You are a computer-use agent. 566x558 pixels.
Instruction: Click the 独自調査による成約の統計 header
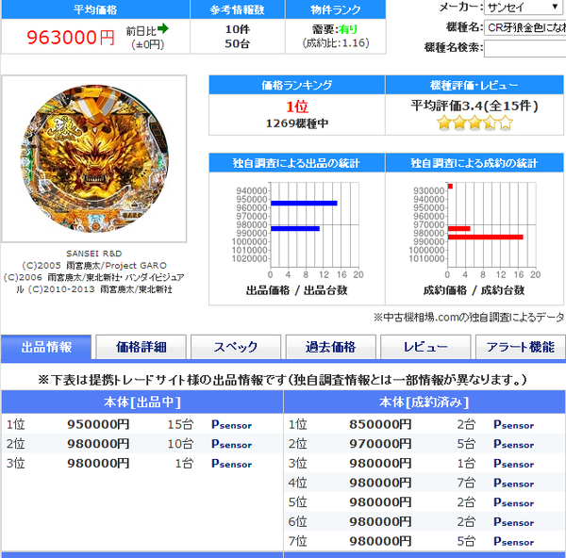click(x=474, y=163)
